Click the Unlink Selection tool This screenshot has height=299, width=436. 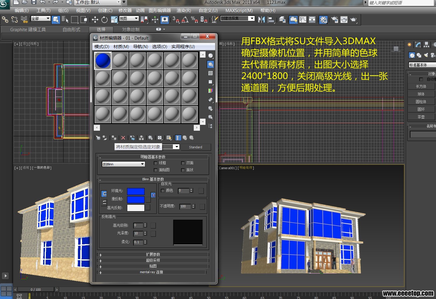14,20
